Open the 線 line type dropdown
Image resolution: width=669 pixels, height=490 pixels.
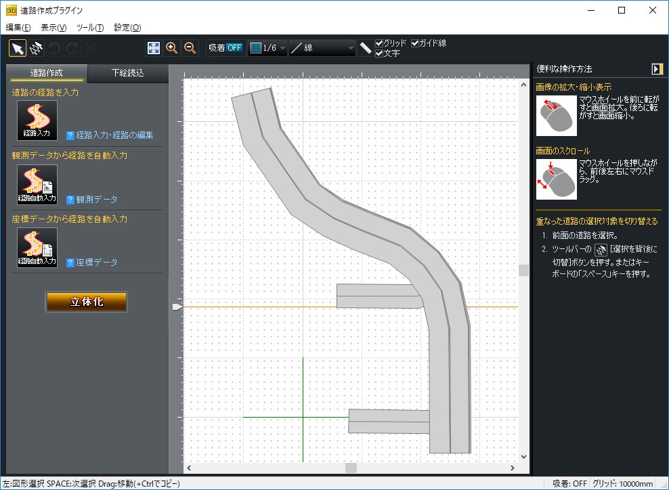(x=322, y=48)
